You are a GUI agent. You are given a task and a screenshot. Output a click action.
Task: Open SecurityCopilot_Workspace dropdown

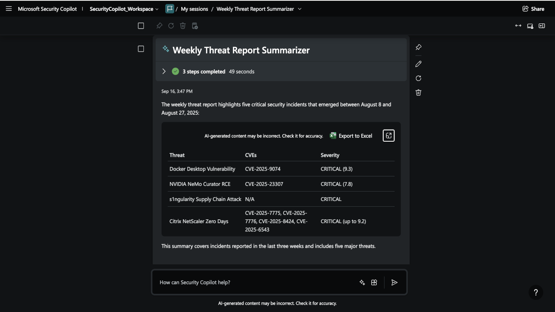pyautogui.click(x=124, y=9)
